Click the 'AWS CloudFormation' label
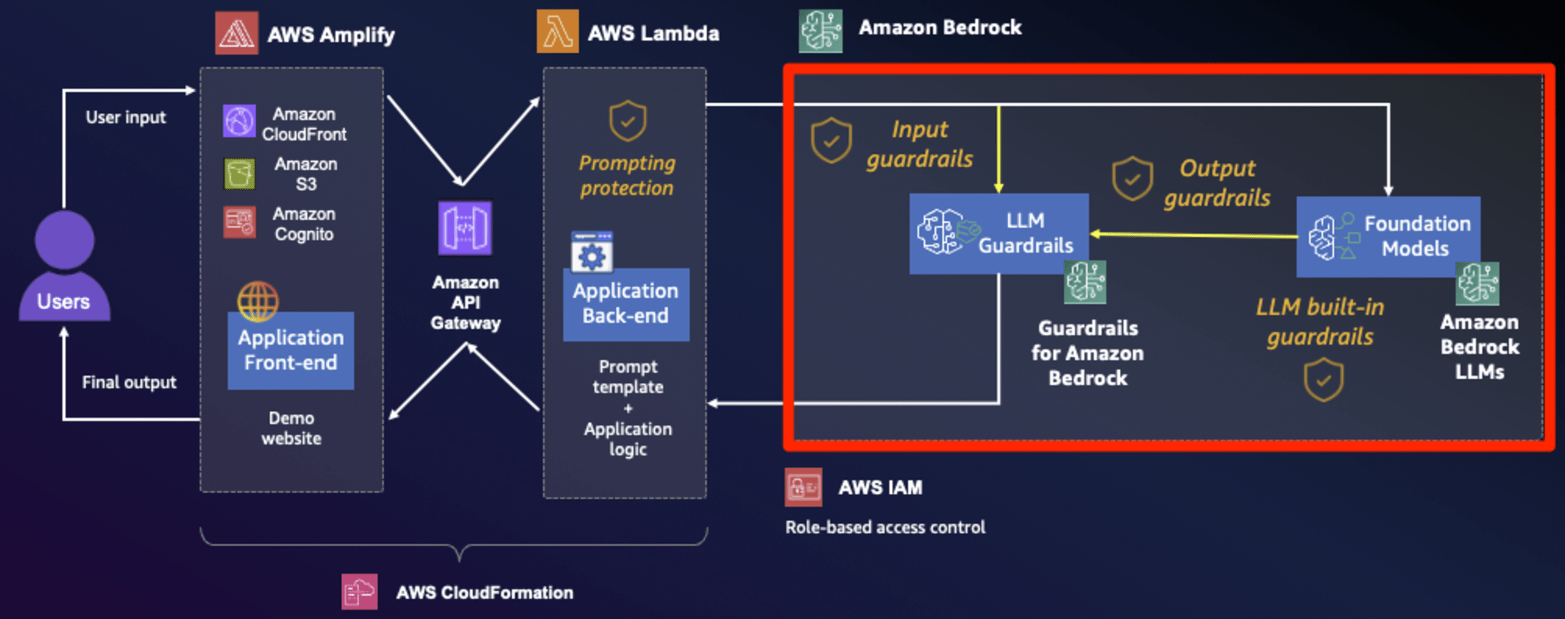 [484, 592]
